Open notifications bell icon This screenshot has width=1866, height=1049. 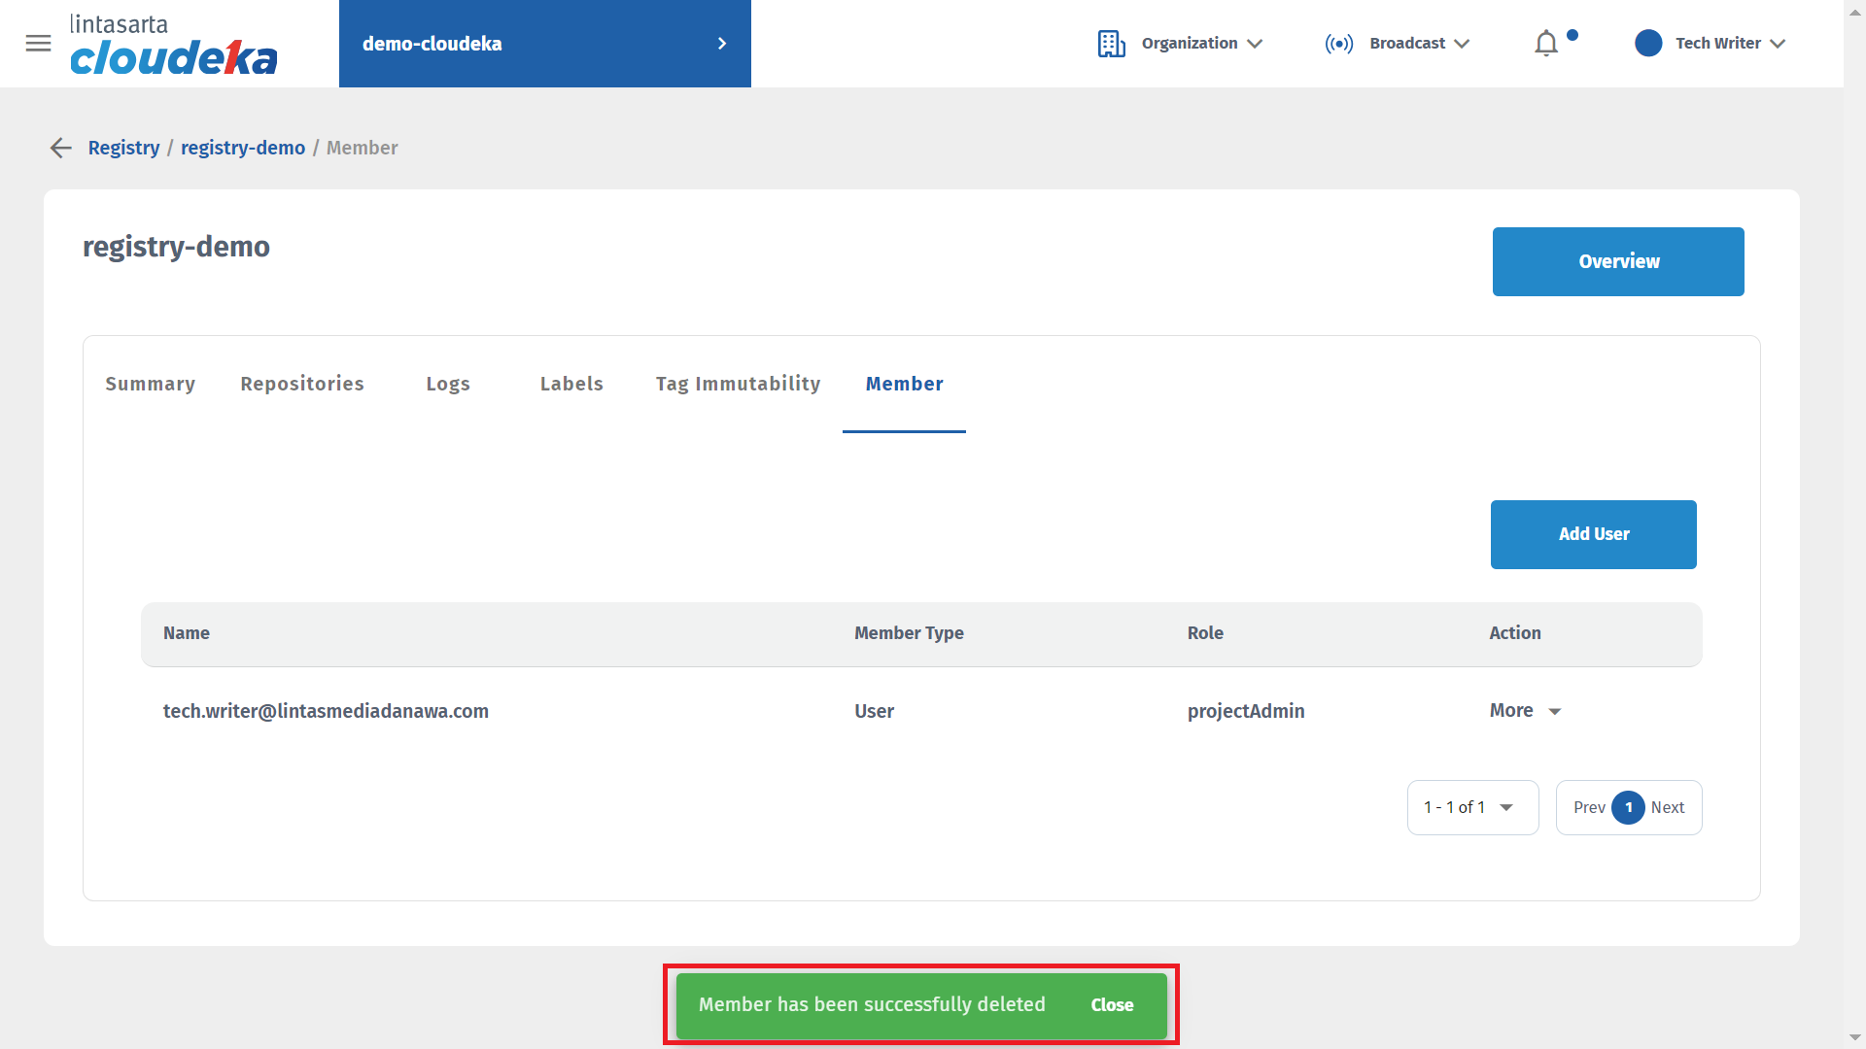click(x=1546, y=44)
